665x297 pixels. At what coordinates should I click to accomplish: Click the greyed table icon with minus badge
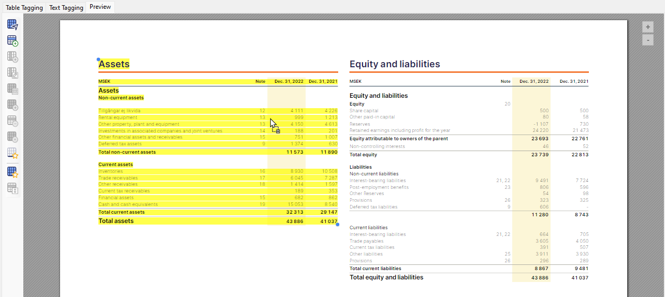(12, 121)
